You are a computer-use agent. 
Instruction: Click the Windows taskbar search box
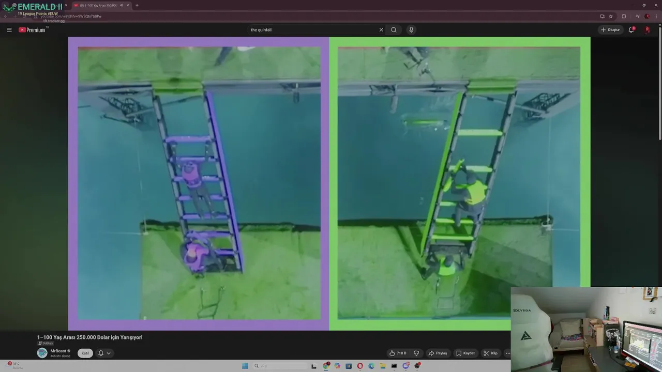pyautogui.click(x=279, y=366)
